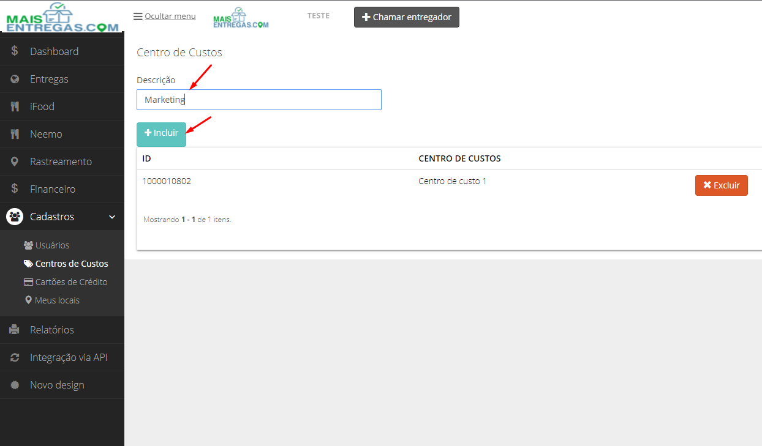Click the TESTE label in header
762x446 pixels.
(x=319, y=16)
